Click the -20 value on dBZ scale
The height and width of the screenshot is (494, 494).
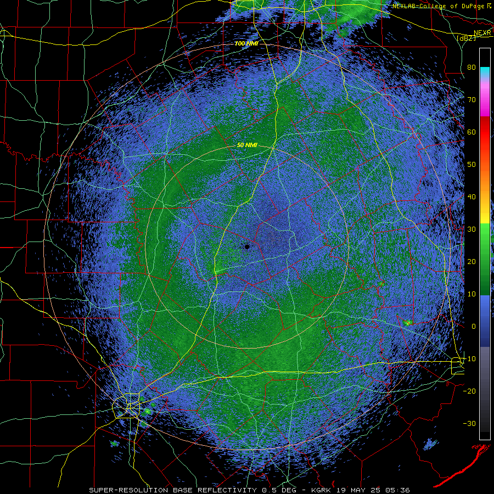(x=469, y=391)
